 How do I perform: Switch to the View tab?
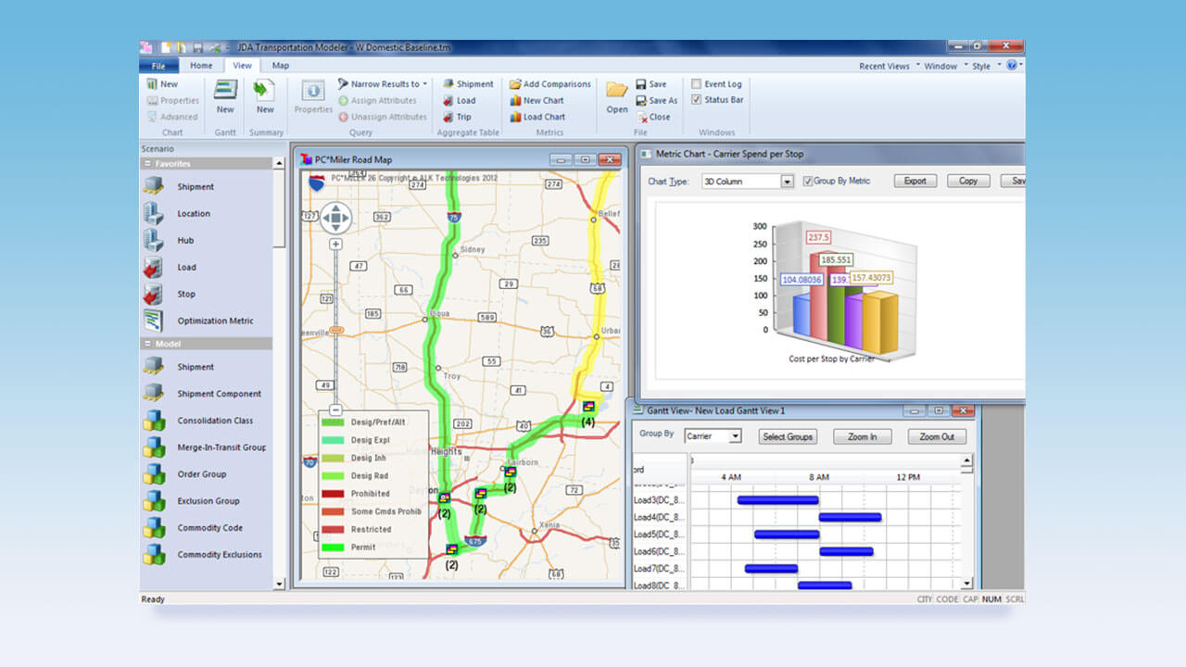click(242, 66)
